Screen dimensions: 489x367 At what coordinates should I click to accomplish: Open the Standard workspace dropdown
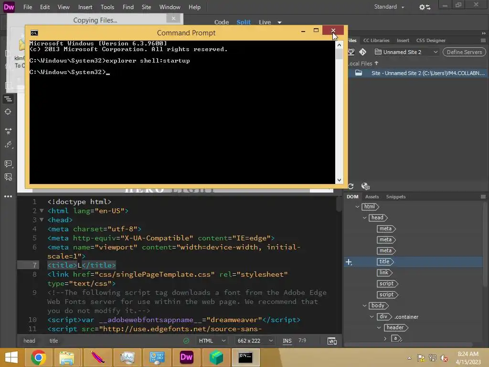(x=389, y=7)
